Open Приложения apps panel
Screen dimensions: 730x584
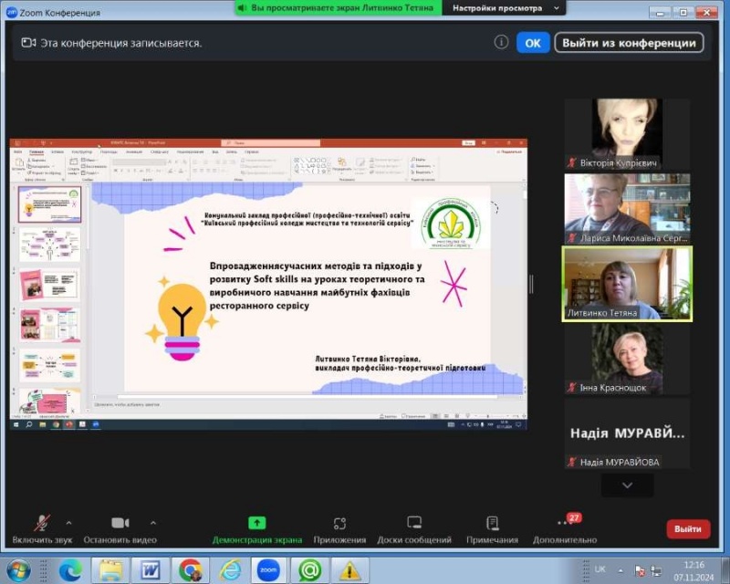pyautogui.click(x=339, y=528)
